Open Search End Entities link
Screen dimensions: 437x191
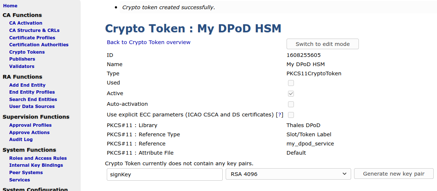(x=33, y=100)
